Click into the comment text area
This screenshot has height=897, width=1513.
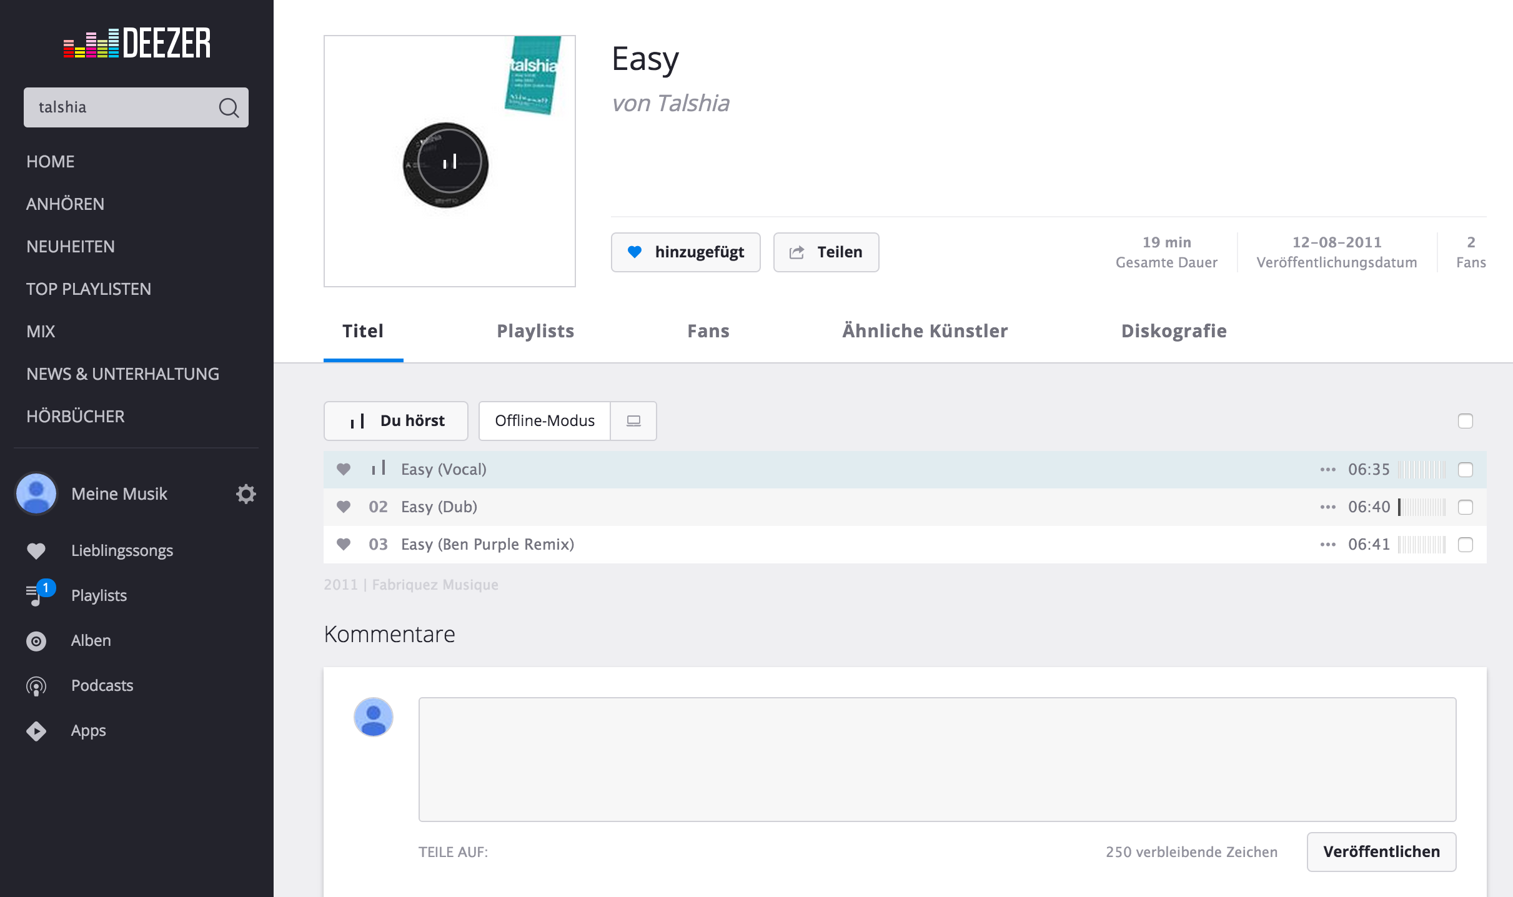(937, 760)
